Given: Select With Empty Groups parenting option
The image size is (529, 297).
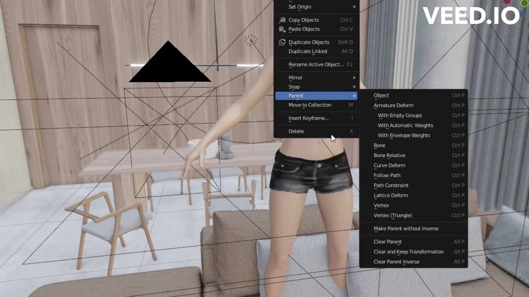Looking at the screenshot, I should click(399, 115).
